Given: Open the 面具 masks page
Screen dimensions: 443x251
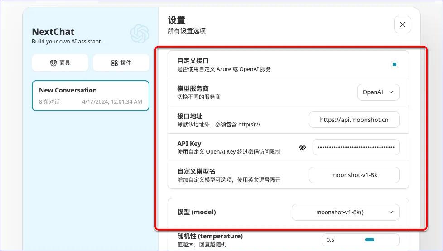Looking at the screenshot, I should click(x=60, y=63).
